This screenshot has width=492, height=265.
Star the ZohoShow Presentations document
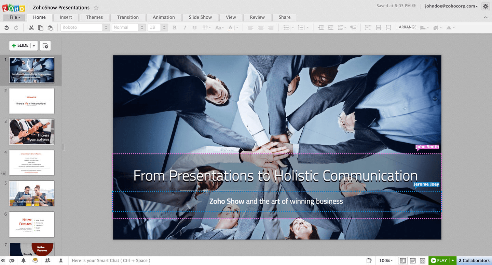[96, 8]
